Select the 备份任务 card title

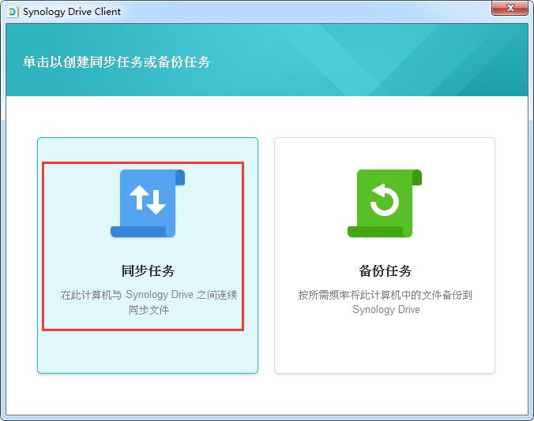[x=385, y=271]
